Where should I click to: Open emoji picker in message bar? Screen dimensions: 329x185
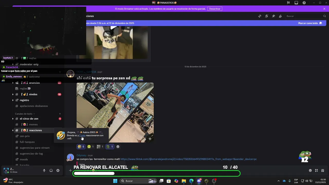tap(310, 170)
